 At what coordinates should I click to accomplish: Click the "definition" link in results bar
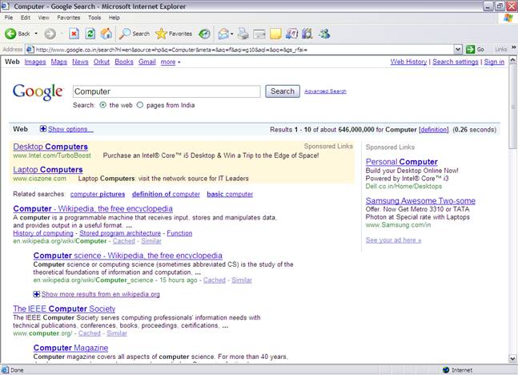pyautogui.click(x=434, y=130)
